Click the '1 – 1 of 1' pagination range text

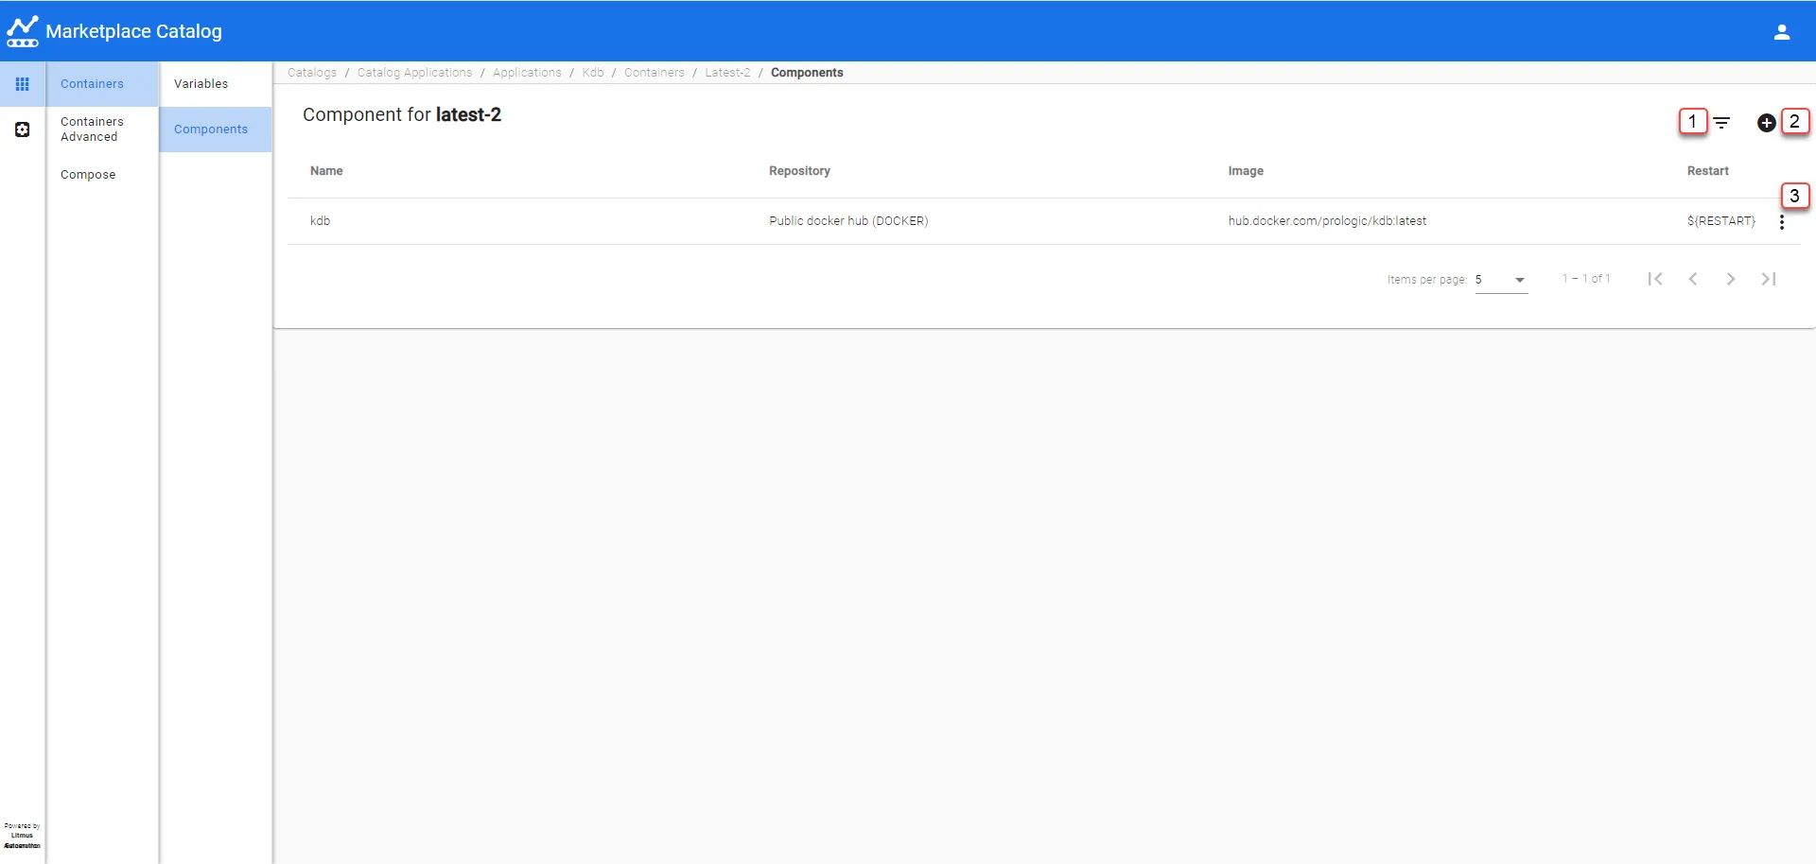point(1586,279)
